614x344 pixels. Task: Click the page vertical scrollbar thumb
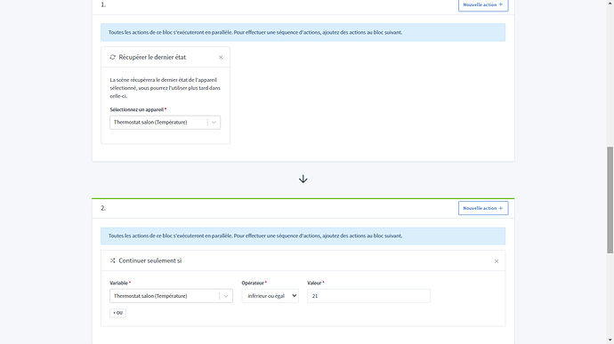point(610,200)
